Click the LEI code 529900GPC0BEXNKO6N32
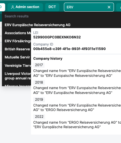Screen dimensions: 121x143 57,37
